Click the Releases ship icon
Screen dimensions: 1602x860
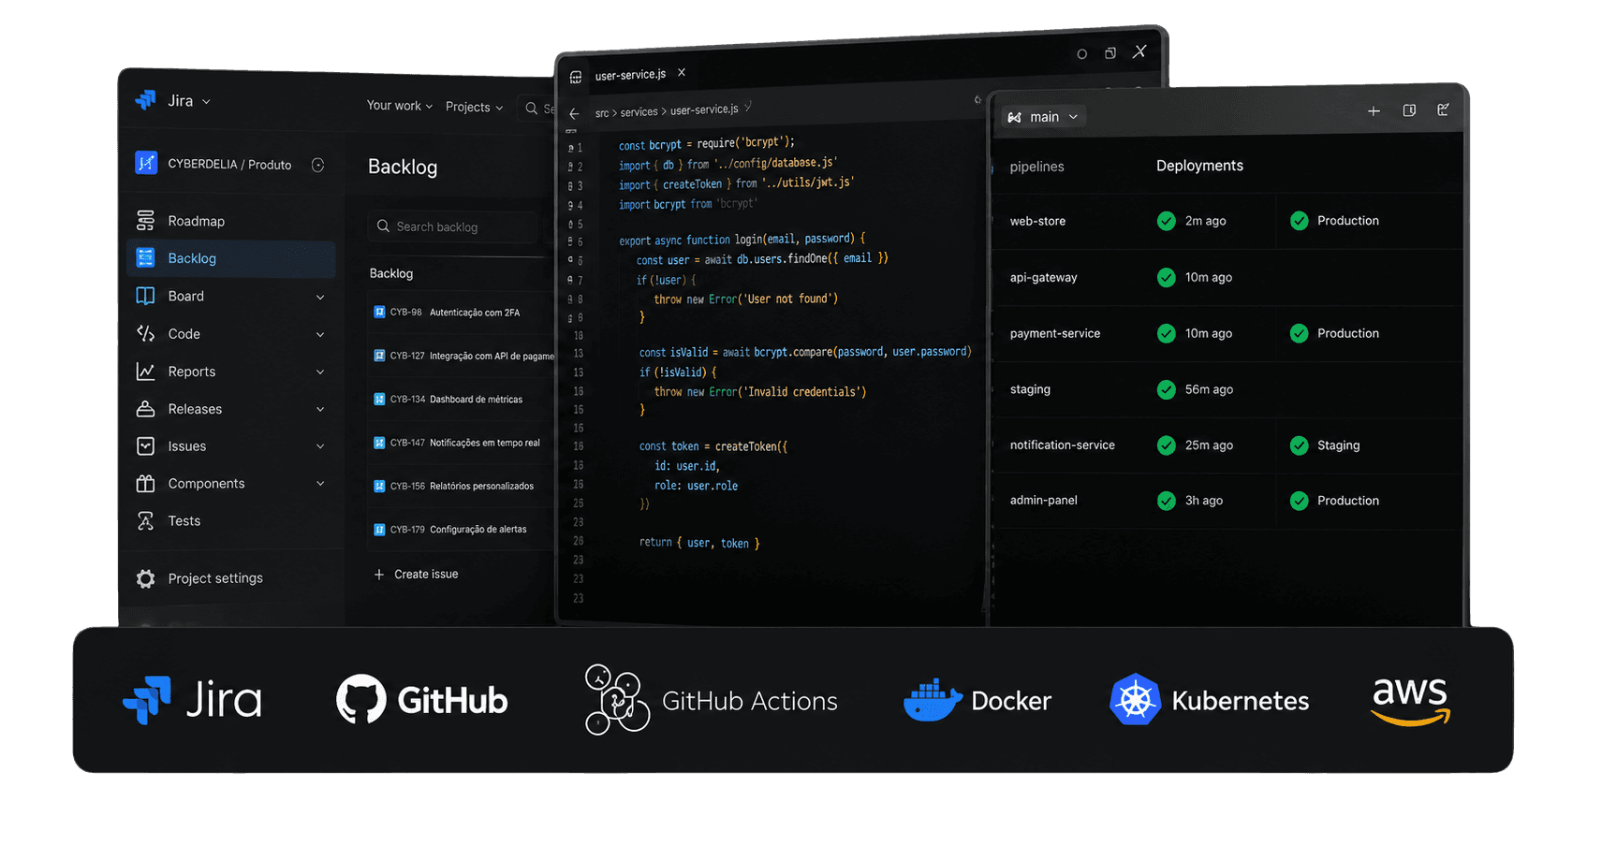145,409
